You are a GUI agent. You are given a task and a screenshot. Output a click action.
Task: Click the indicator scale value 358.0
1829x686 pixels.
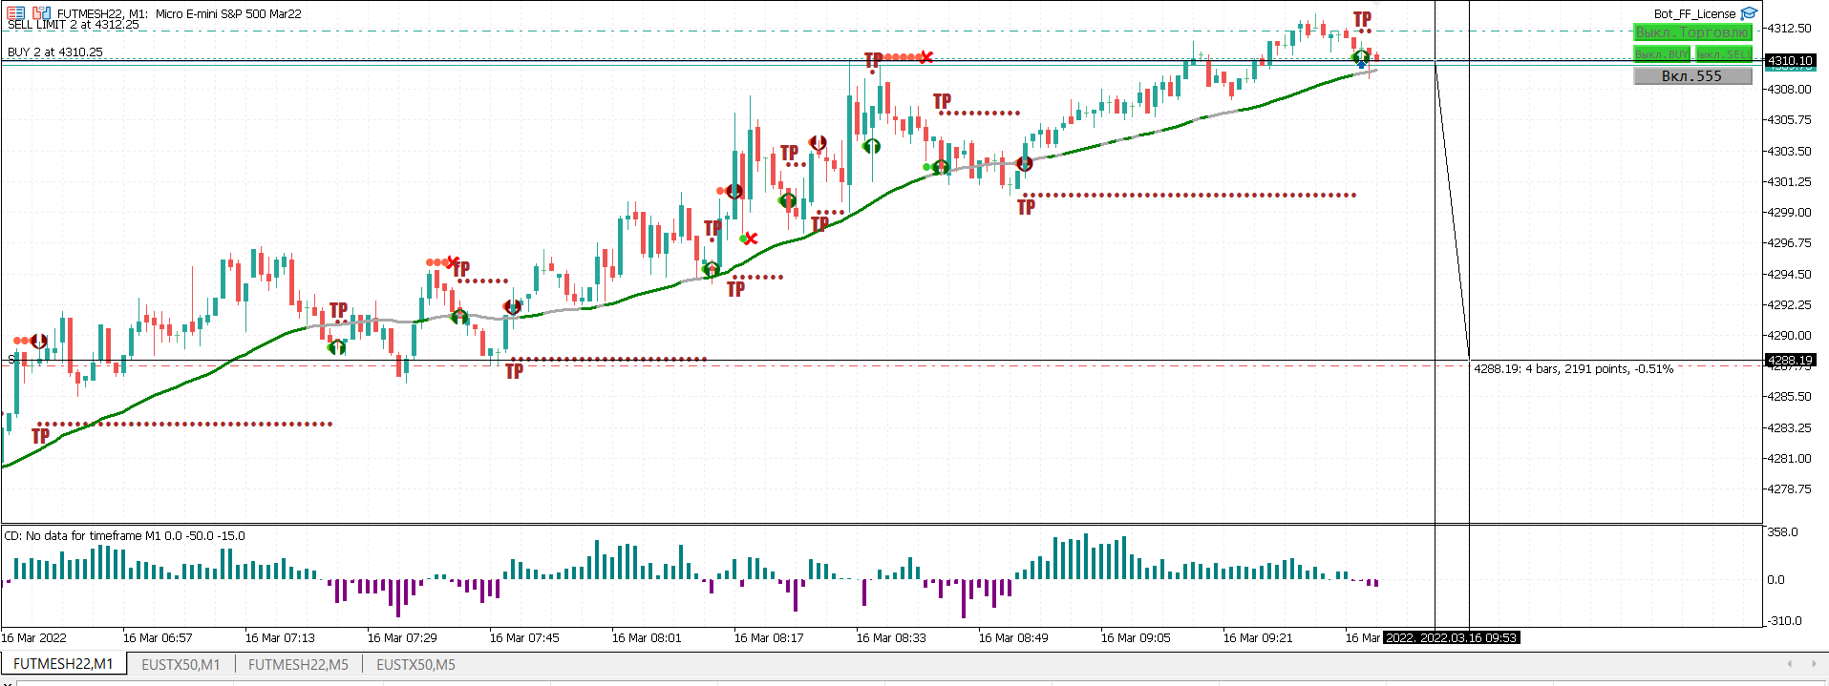pyautogui.click(x=1783, y=531)
